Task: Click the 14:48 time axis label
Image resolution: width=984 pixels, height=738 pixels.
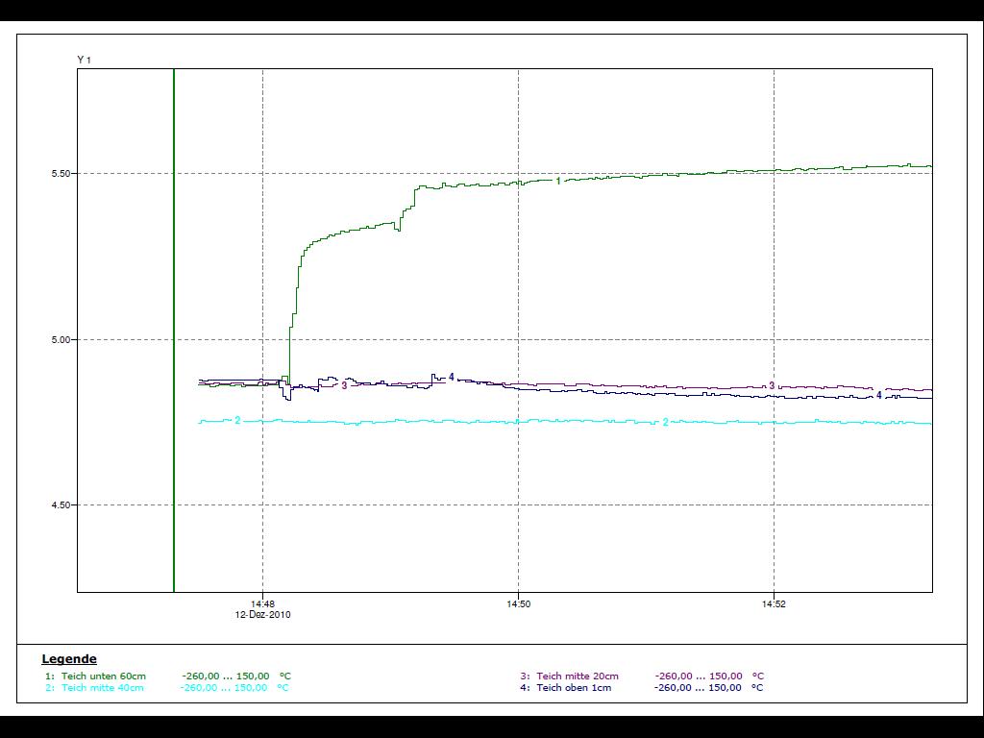Action: click(x=262, y=604)
